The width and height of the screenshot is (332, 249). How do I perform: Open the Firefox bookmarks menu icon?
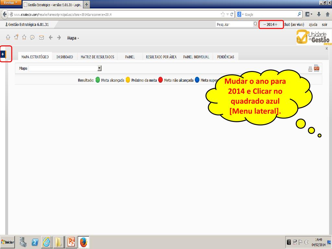(x=309, y=14)
